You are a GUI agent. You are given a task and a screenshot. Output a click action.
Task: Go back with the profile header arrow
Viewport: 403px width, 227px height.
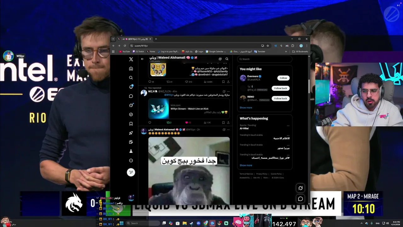pyautogui.click(x=142, y=59)
